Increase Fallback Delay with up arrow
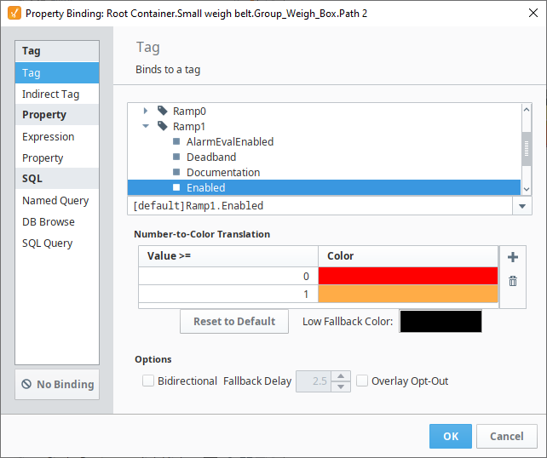The image size is (547, 458). pos(341,376)
